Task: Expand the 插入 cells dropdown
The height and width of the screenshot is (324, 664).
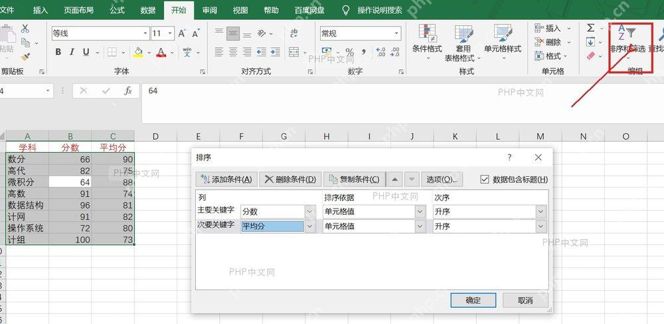Action: [x=569, y=28]
